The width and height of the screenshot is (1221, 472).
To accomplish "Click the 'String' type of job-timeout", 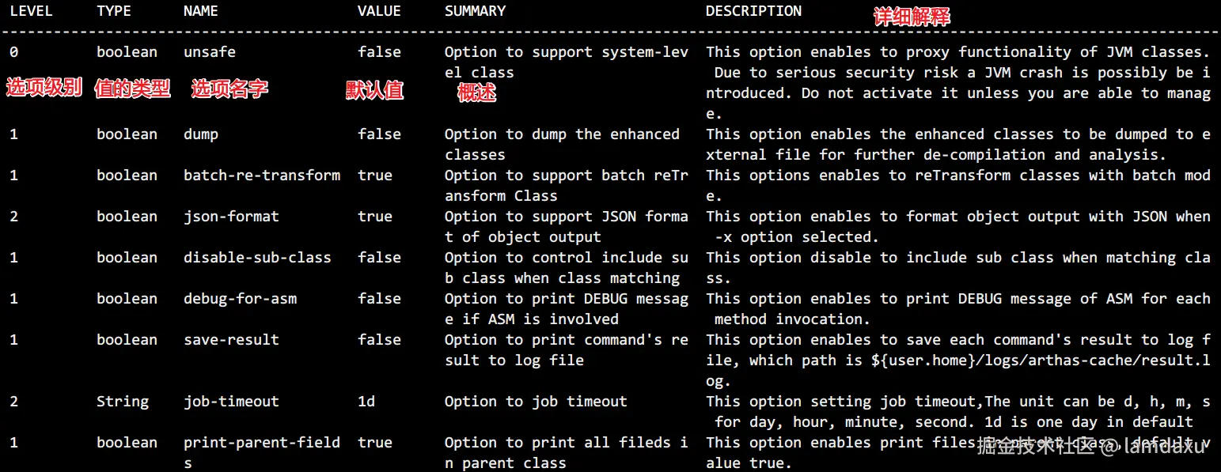I will (123, 402).
